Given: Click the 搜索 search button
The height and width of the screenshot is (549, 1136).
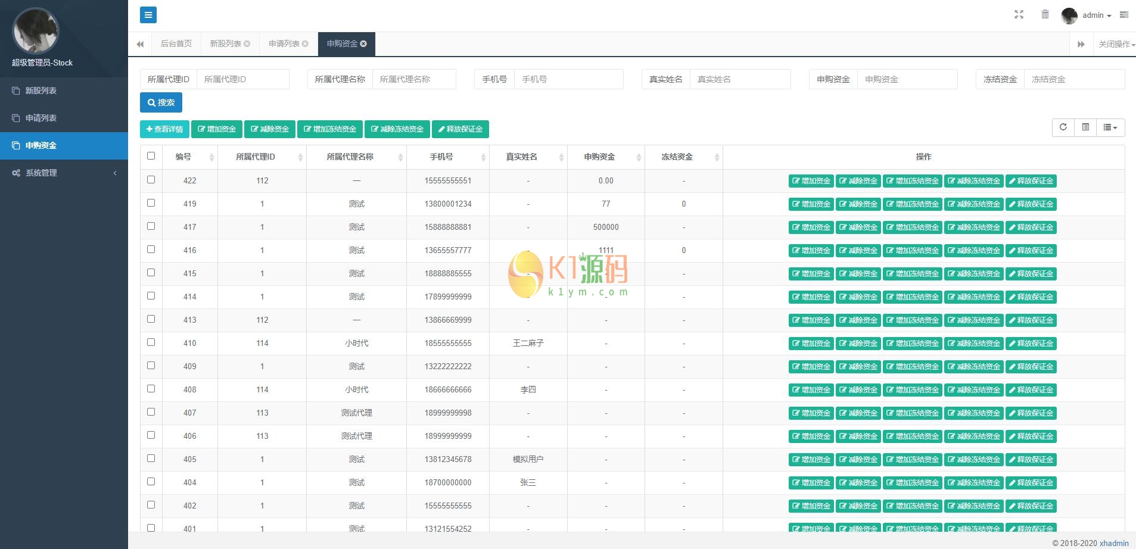Looking at the screenshot, I should coord(161,102).
